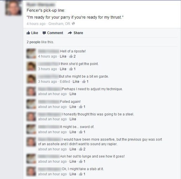Image resolution: width=181 pixels, height=179 pixels.
Task: Open the 'Edited' link on en garde comment
Action: pos(65,82)
